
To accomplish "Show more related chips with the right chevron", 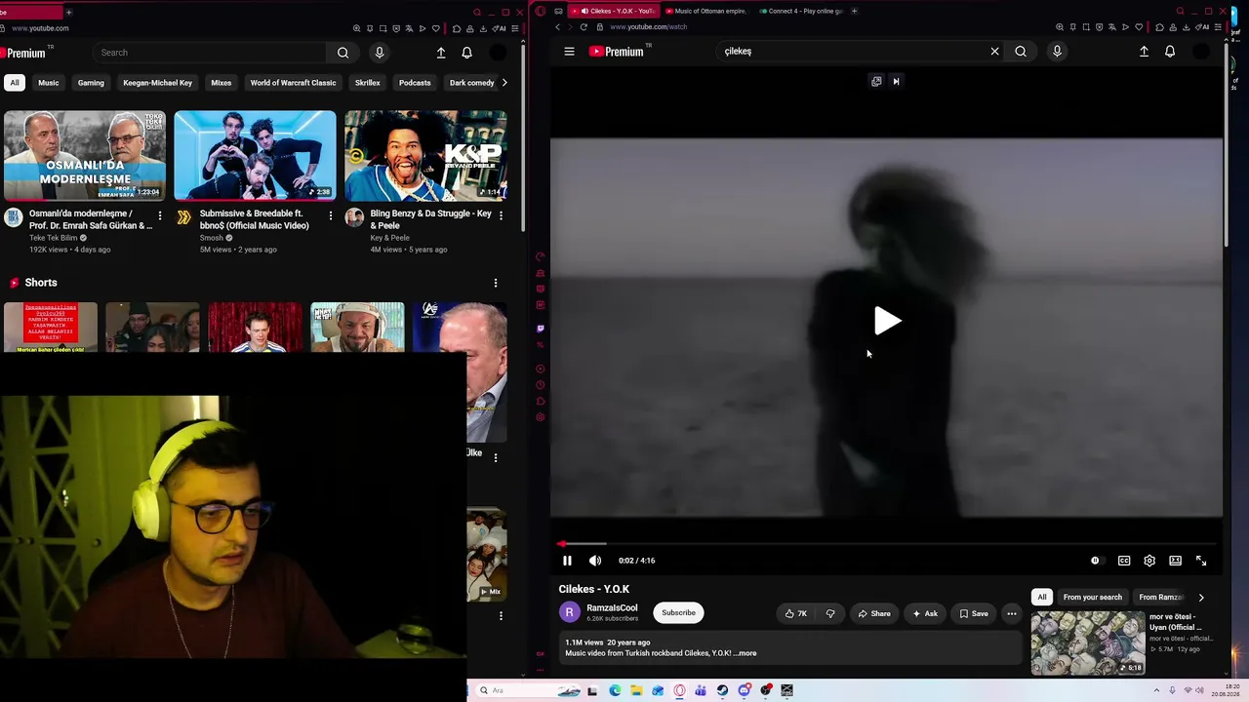I will point(1201,597).
